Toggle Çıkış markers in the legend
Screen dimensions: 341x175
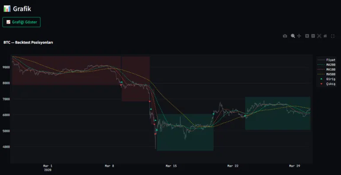coord(326,84)
